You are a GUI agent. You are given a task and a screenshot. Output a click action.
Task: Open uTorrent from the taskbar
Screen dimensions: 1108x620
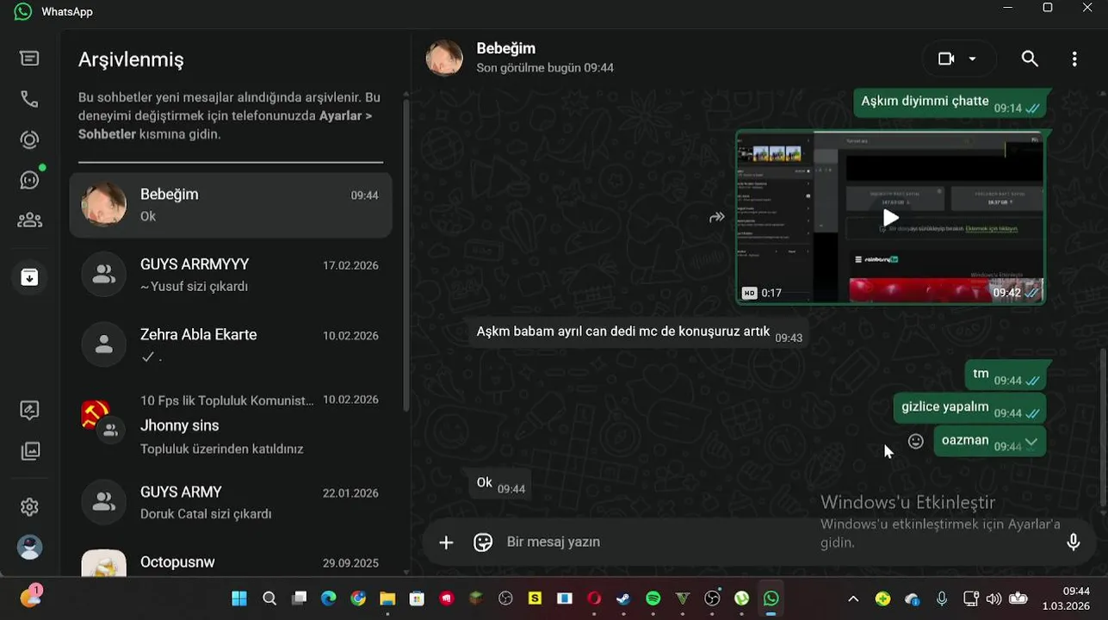coord(741,598)
